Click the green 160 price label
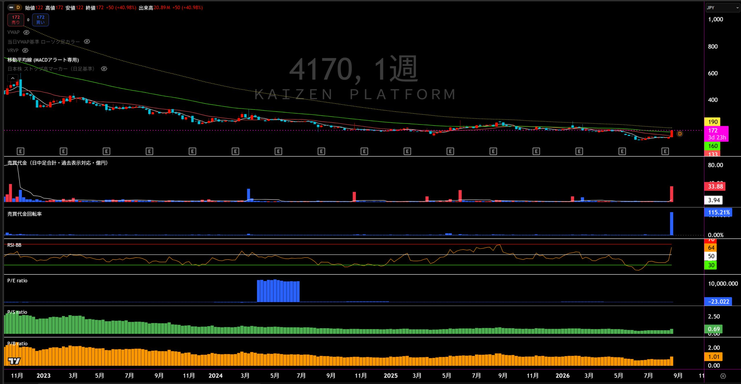 tap(712, 146)
